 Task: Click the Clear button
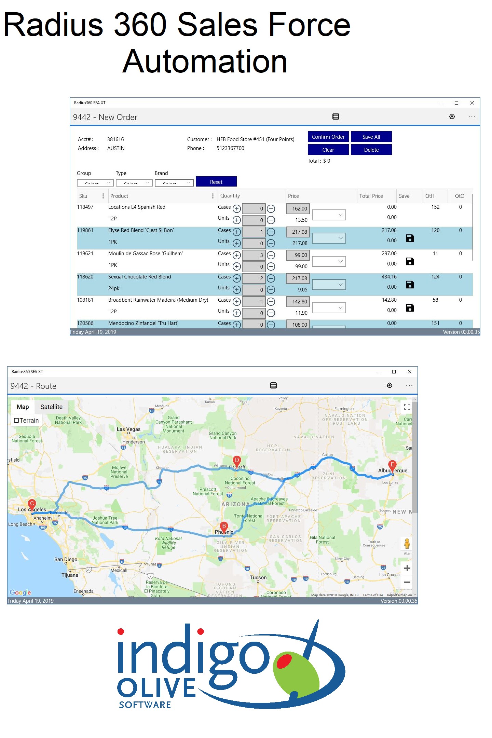click(328, 150)
